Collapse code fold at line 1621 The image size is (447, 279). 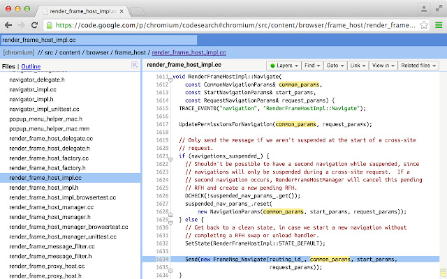170,160
